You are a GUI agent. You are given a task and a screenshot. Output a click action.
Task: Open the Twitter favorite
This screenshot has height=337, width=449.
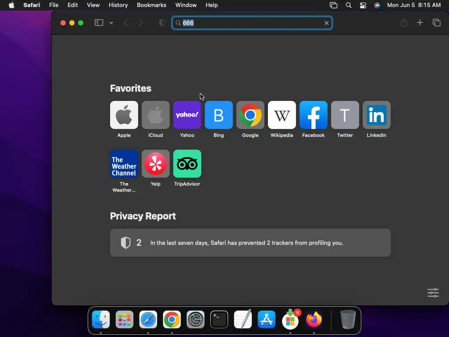pos(345,115)
